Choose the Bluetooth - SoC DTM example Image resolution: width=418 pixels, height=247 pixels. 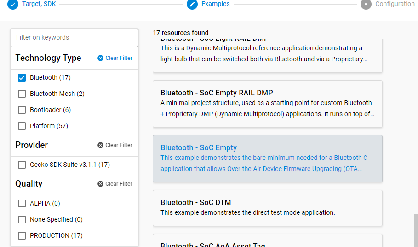[267, 207]
